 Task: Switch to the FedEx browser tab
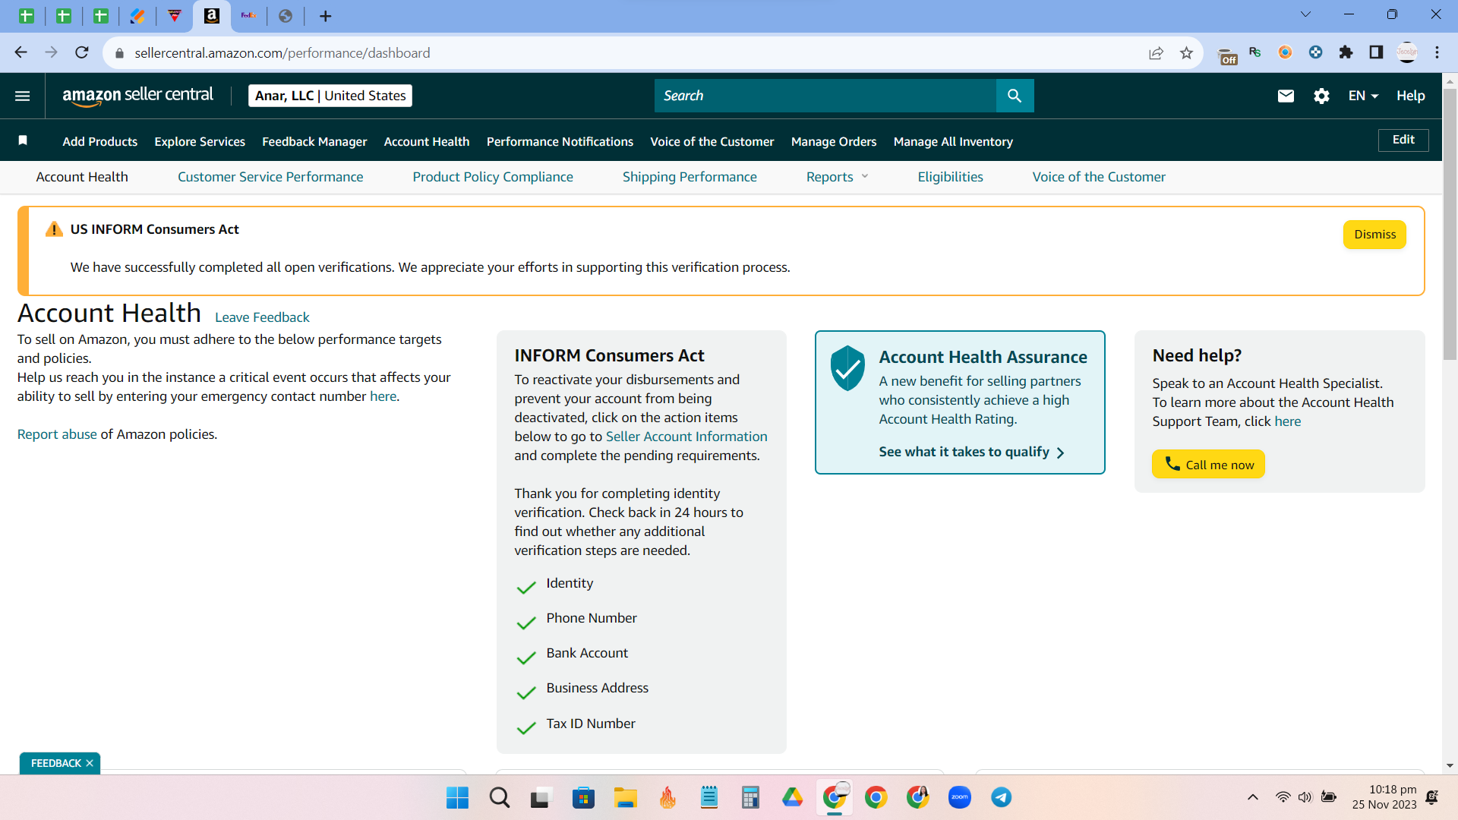point(248,16)
